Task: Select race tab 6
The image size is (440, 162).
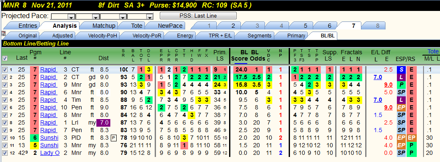Action: 329,26
